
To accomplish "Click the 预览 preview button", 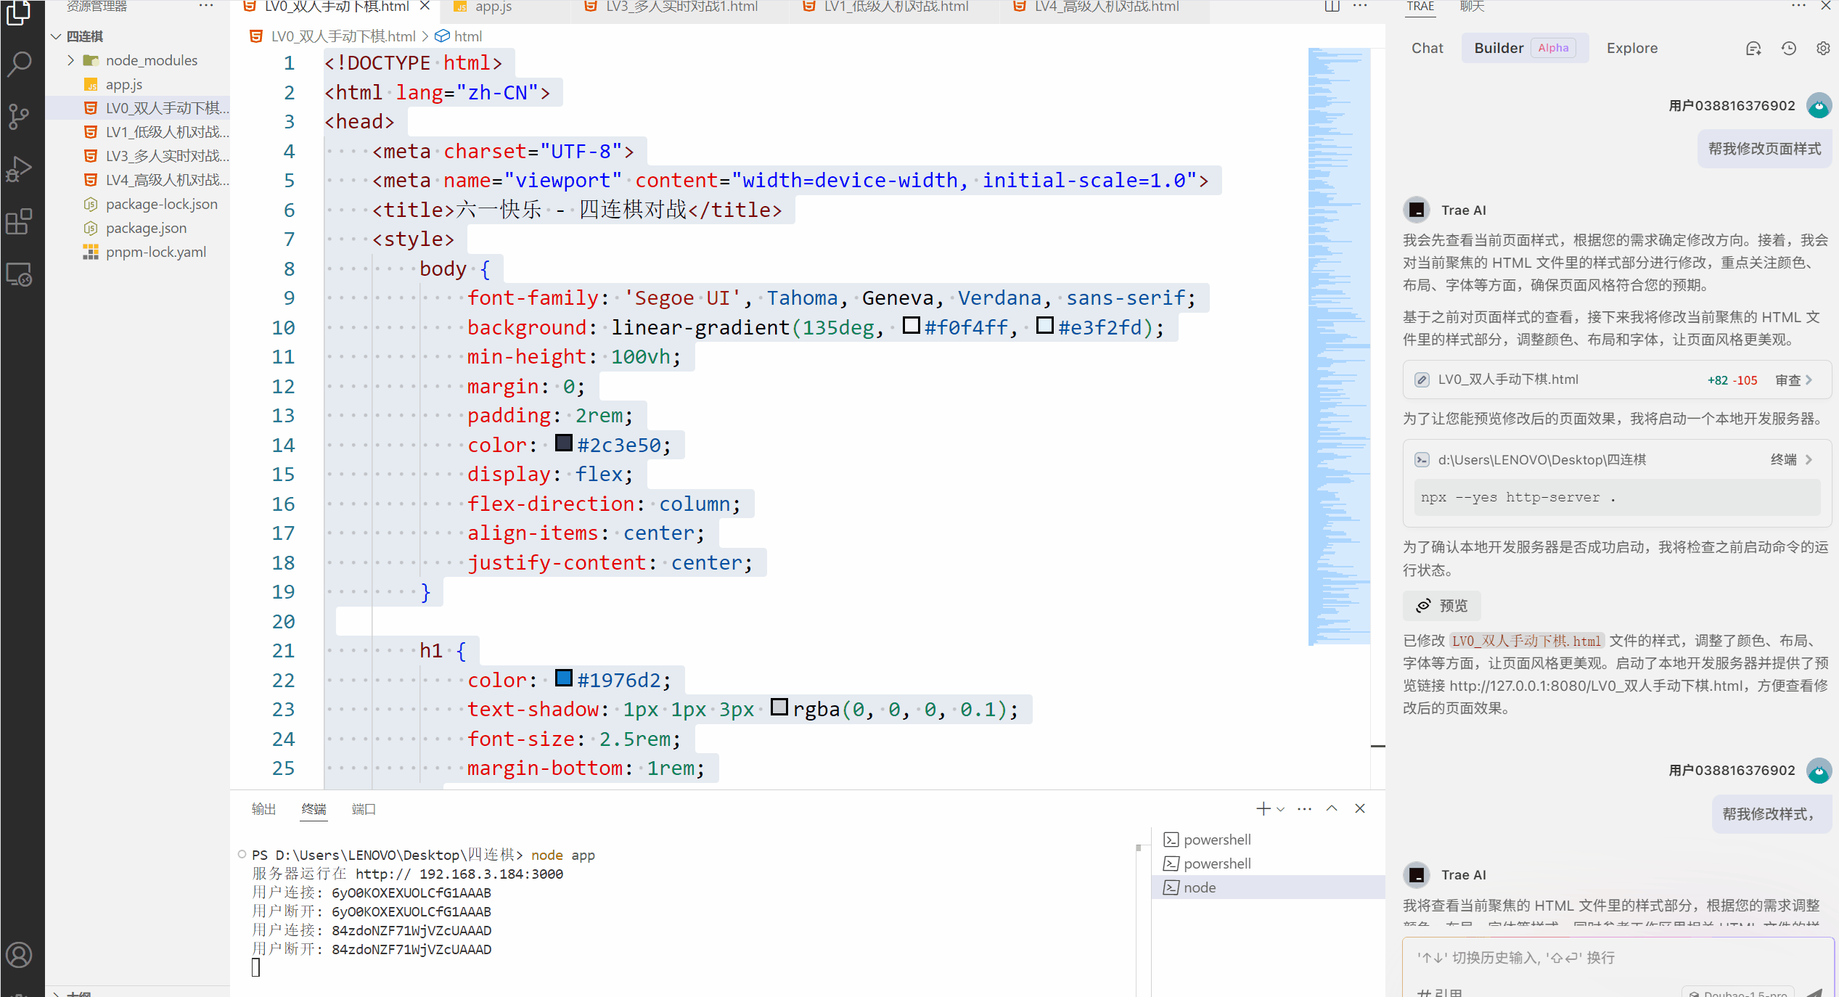I will pos(1441,606).
